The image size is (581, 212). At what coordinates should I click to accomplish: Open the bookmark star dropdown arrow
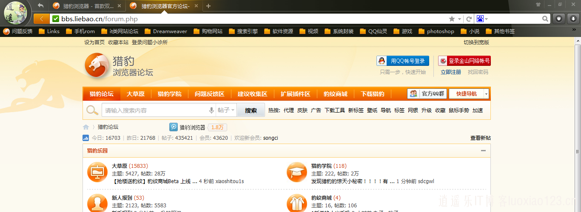coord(460,19)
